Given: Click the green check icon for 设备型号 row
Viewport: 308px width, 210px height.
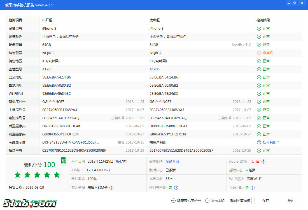Looking at the screenshot, I should coord(259,28).
